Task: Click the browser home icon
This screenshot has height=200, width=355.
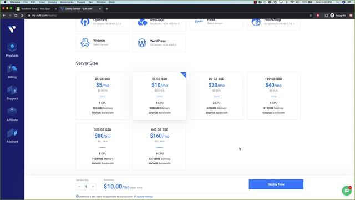Action: [x=22, y=16]
